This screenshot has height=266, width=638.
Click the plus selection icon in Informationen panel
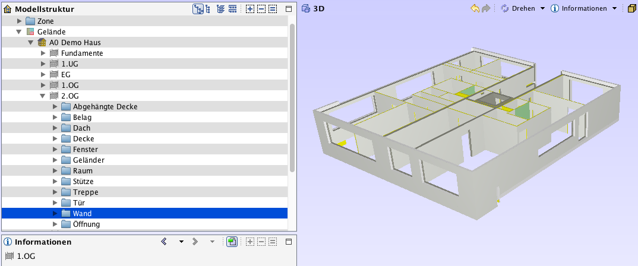pyautogui.click(x=250, y=242)
